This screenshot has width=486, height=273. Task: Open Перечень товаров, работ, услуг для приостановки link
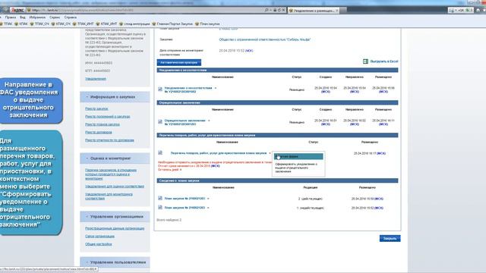219,153
